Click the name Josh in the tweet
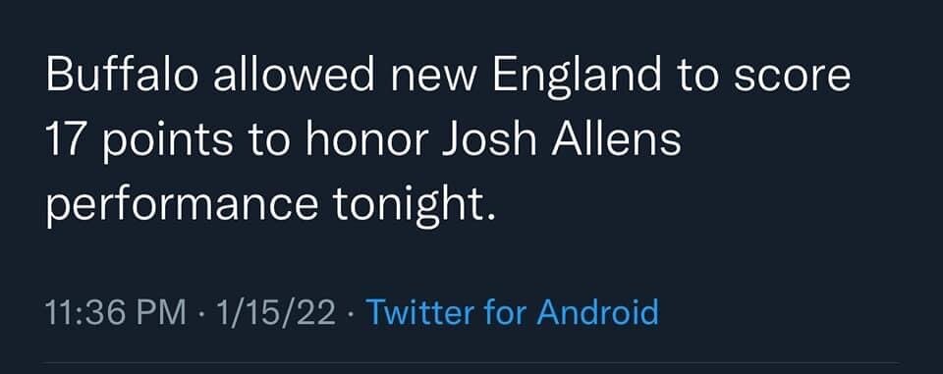This screenshot has width=943, height=374. click(489, 138)
